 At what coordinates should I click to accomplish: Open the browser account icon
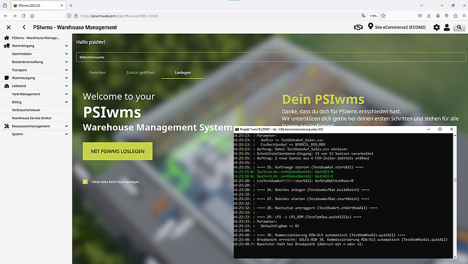click(438, 16)
